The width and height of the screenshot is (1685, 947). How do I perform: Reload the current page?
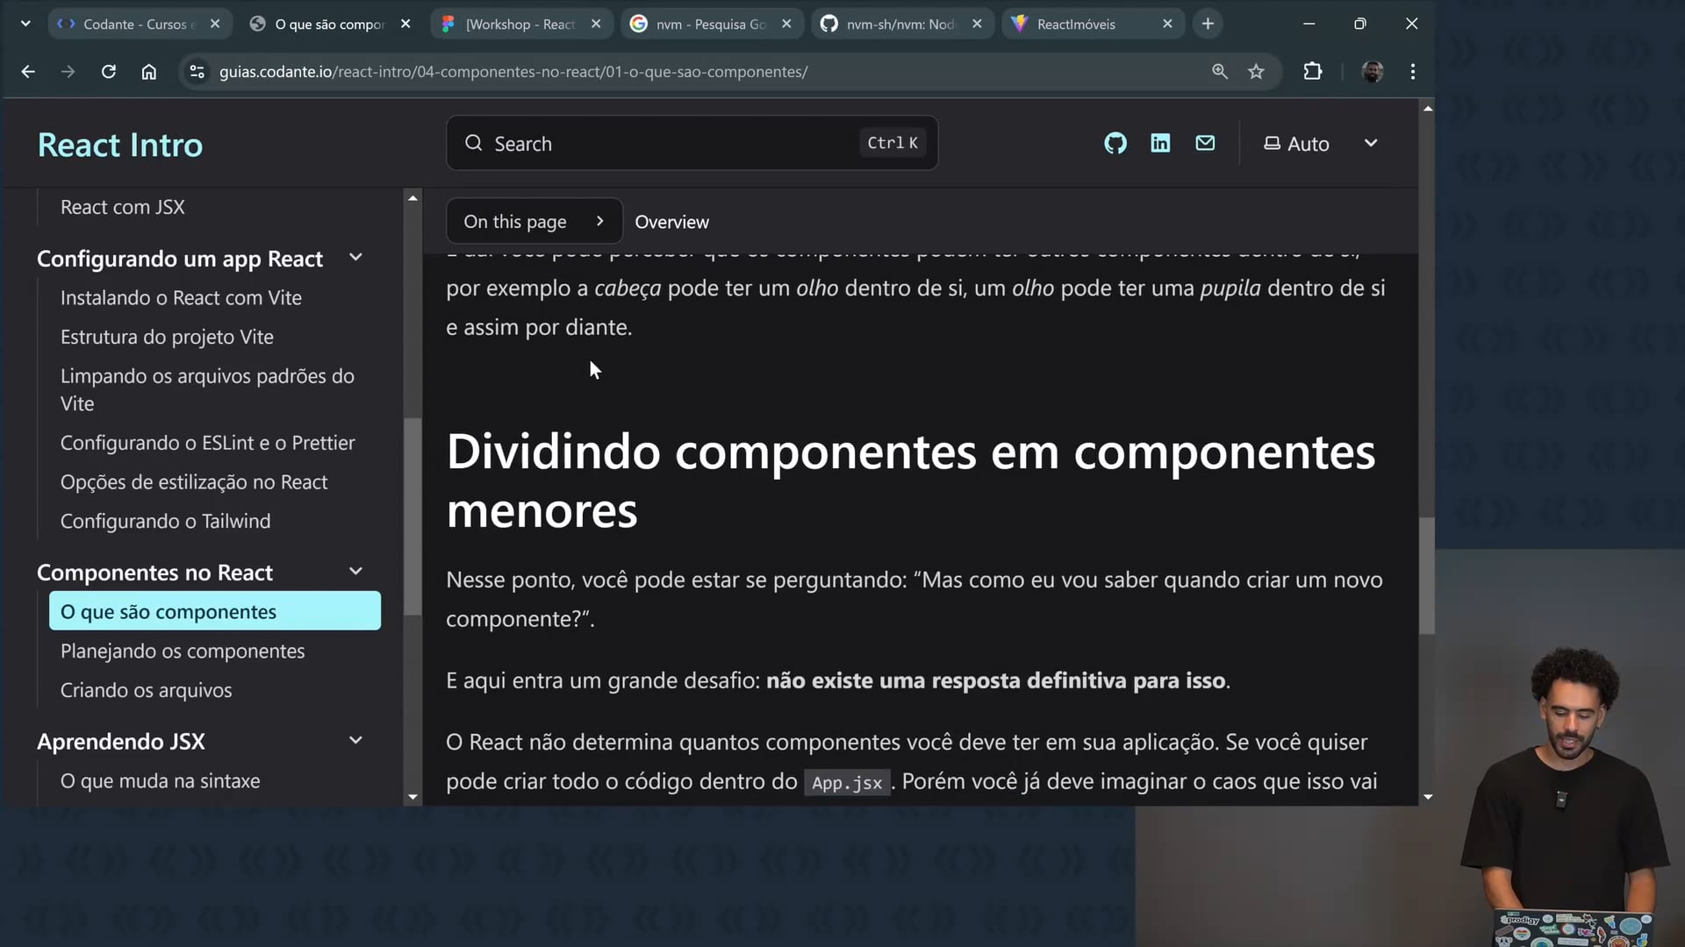point(109,72)
